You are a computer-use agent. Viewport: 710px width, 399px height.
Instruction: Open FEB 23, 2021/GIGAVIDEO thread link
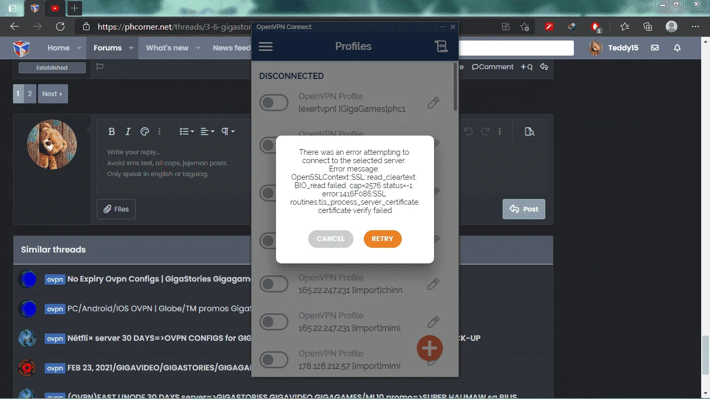pyautogui.click(x=160, y=368)
